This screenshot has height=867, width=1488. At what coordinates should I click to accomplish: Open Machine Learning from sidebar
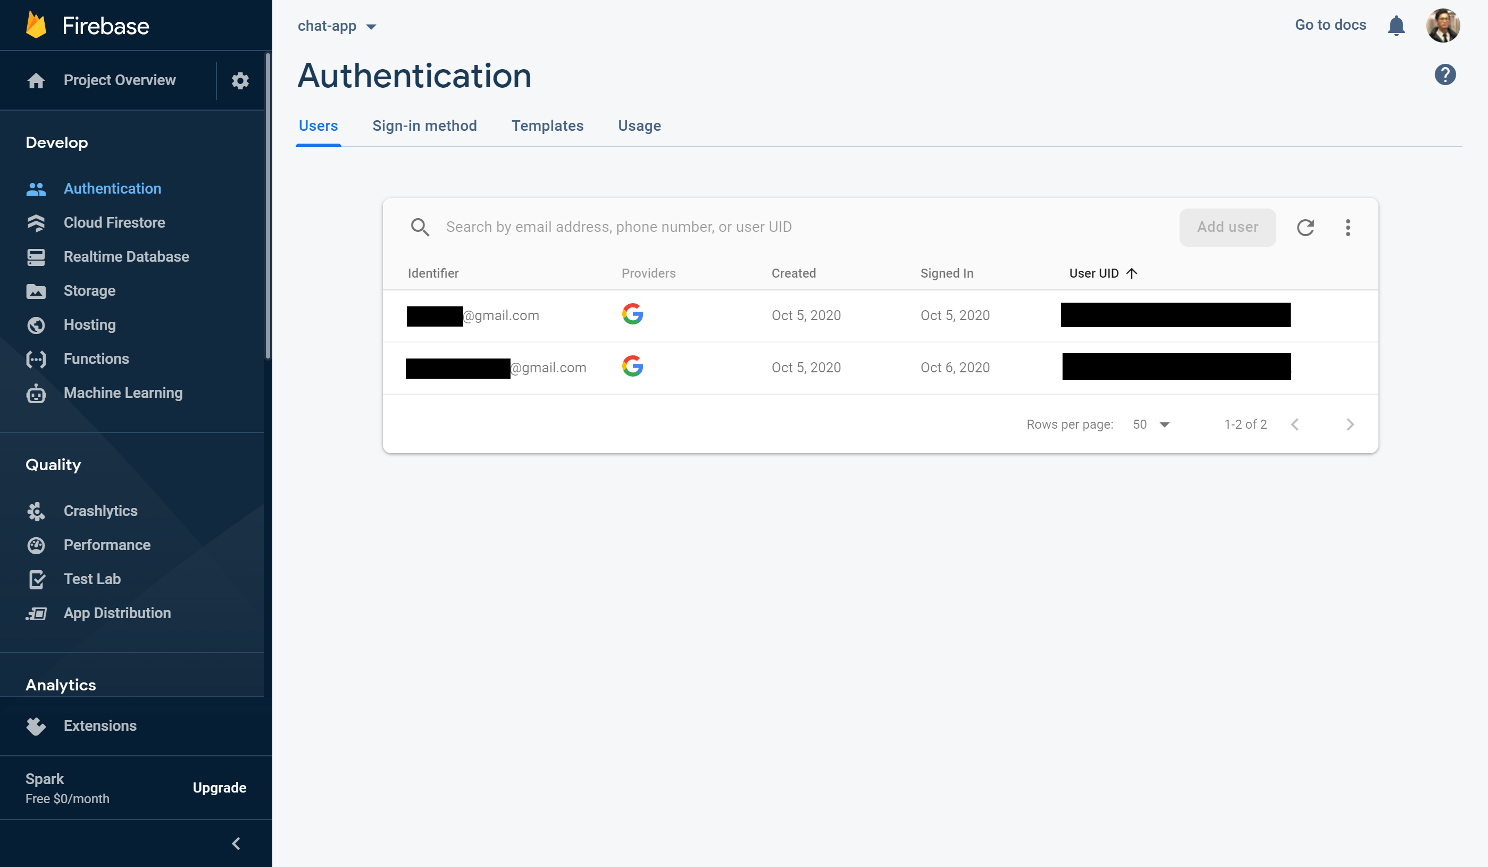click(123, 393)
